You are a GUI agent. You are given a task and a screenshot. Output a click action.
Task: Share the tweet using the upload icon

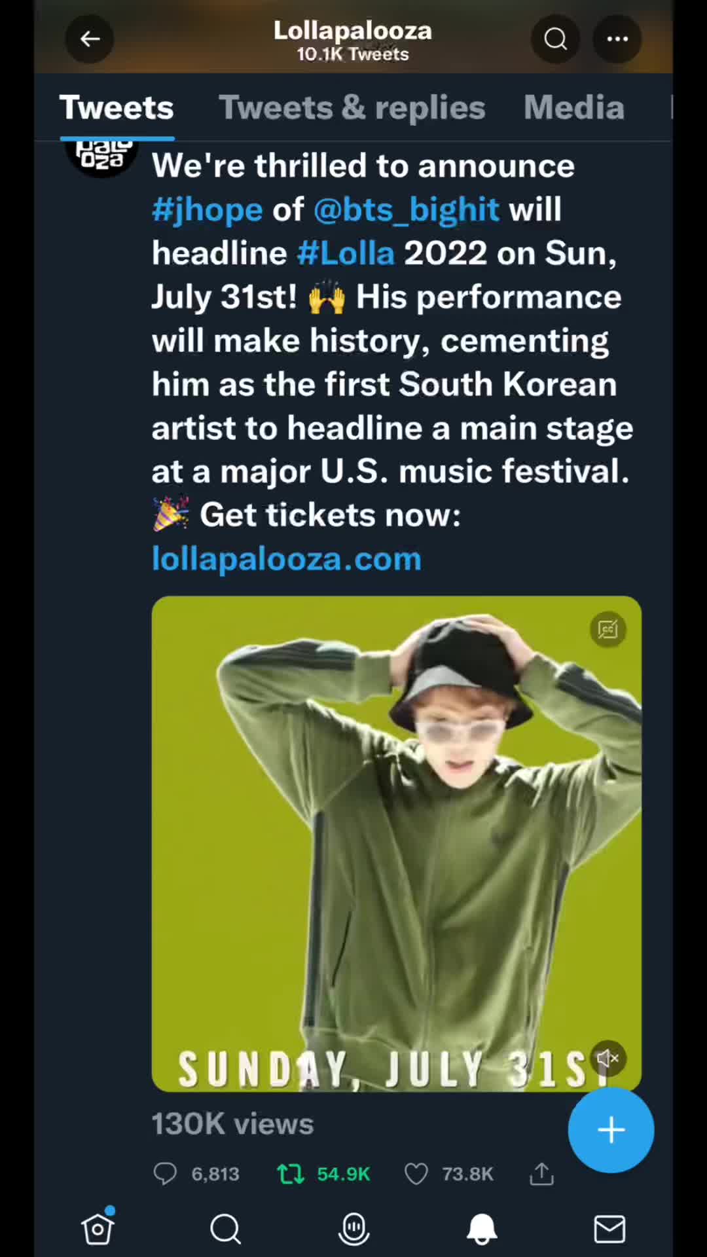click(x=541, y=1174)
